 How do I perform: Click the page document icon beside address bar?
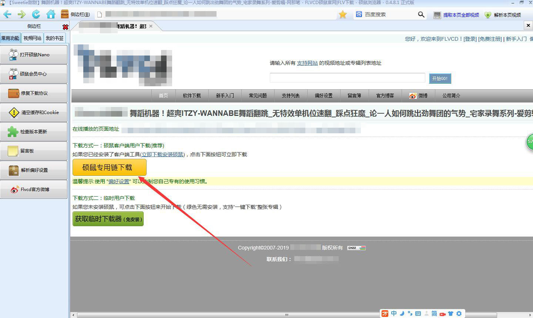[99, 14]
